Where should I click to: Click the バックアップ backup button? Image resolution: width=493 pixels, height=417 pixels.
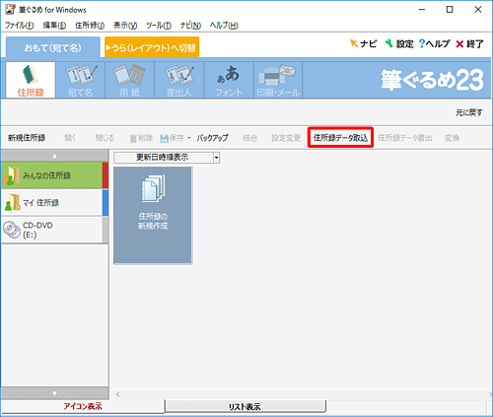(x=212, y=138)
